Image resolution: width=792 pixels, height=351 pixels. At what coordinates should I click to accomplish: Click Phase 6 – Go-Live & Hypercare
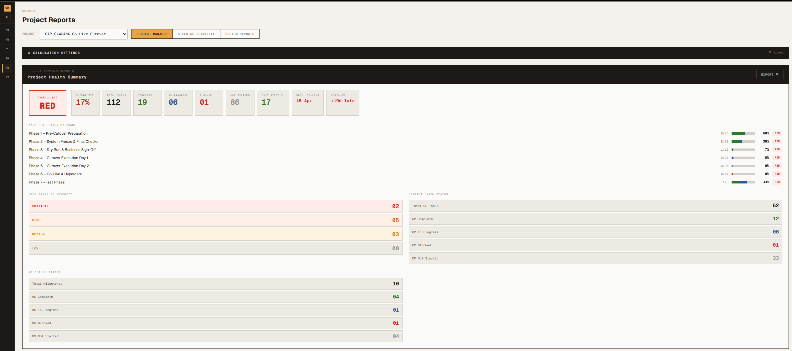(55, 174)
